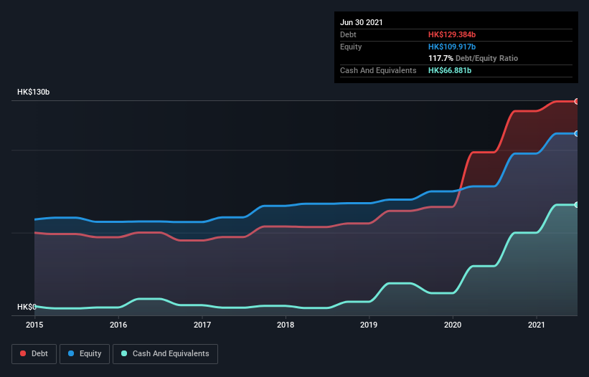
Task: Click the blue Equity legend dot
Action: (71, 353)
